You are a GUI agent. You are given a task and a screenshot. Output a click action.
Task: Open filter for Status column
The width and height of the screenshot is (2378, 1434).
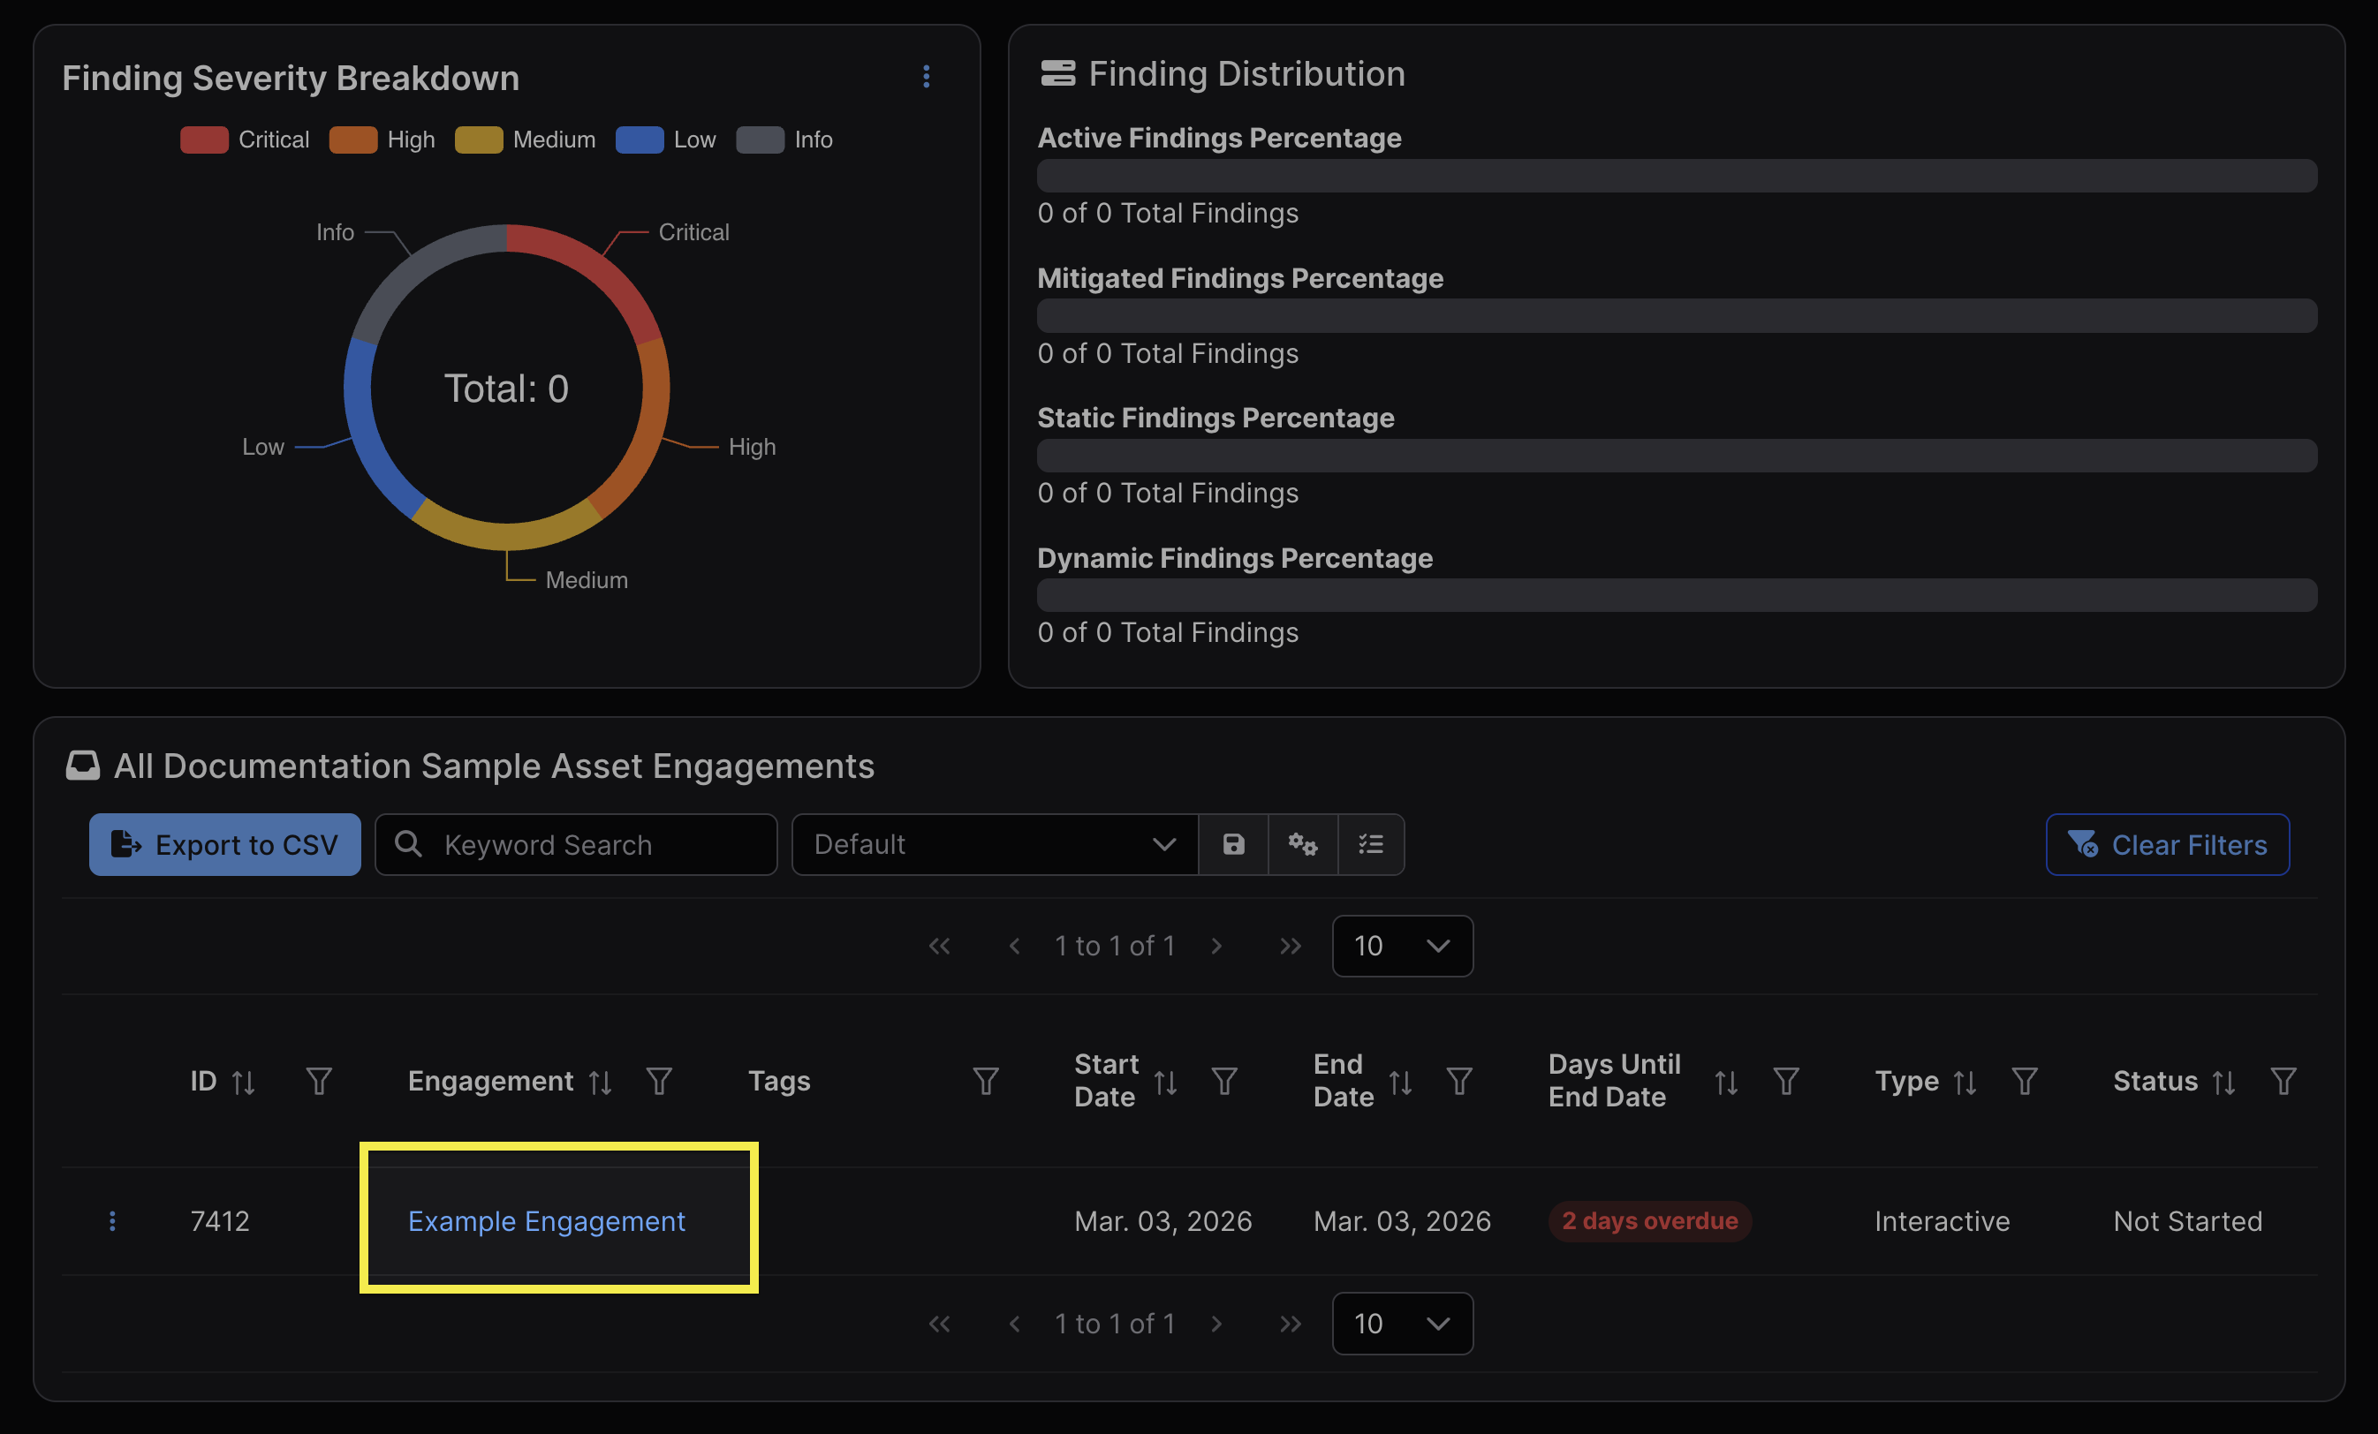click(x=2283, y=1081)
